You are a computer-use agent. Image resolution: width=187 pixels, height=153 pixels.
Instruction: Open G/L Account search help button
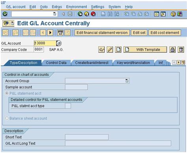59,43
